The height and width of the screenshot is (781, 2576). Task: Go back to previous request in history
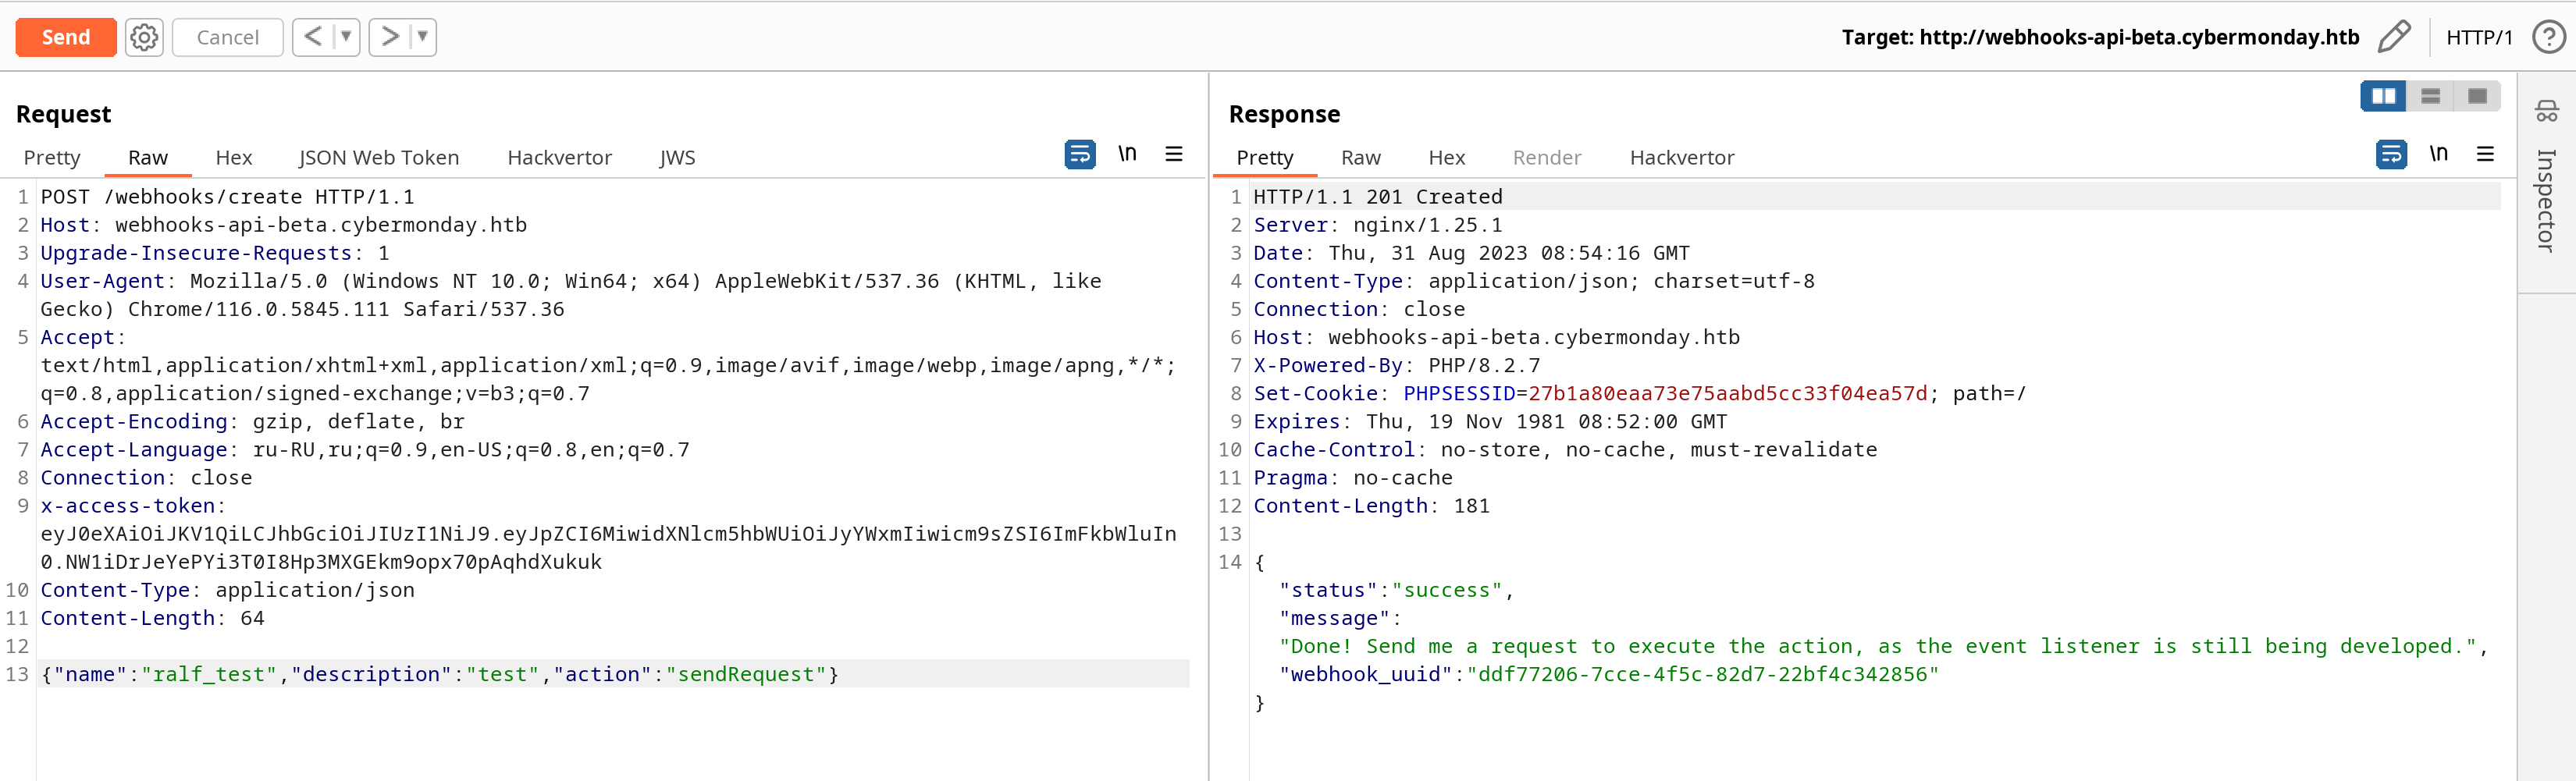(313, 37)
